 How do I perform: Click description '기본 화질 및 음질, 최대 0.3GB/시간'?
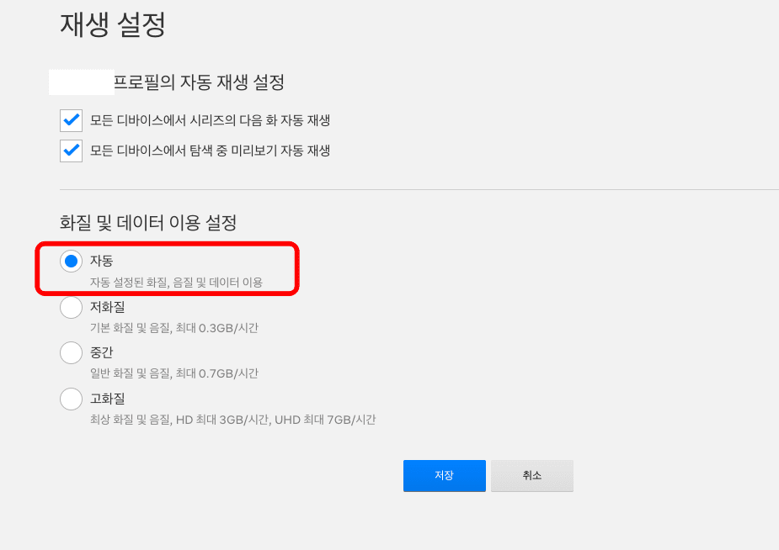[x=173, y=328]
